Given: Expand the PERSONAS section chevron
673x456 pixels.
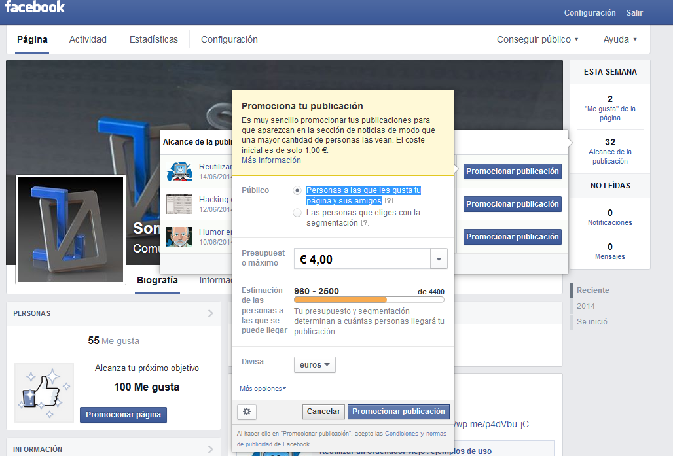Looking at the screenshot, I should (210, 313).
